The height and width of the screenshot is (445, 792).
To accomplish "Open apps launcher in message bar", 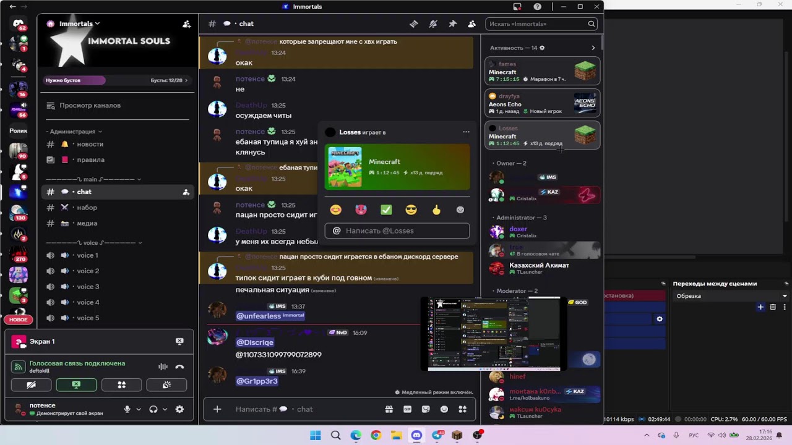I will pyautogui.click(x=462, y=409).
